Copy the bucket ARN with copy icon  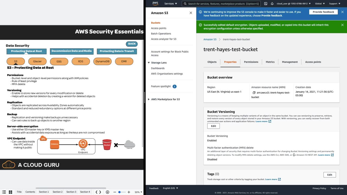254,93
